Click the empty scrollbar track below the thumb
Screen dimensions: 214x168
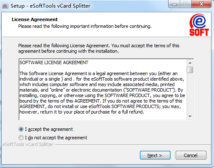(190, 93)
